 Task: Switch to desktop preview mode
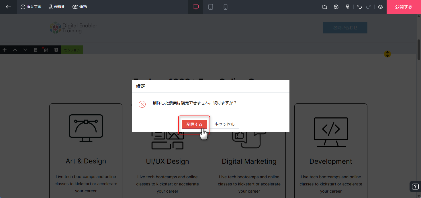pyautogui.click(x=196, y=7)
